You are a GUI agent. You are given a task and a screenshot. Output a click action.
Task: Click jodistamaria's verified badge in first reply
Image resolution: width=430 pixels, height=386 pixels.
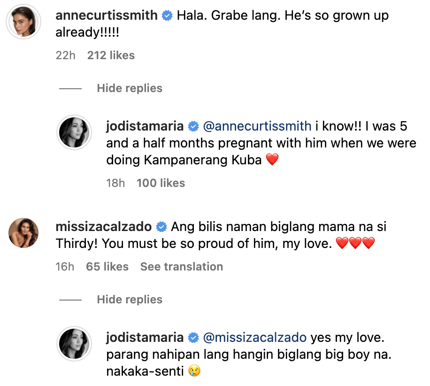192,126
